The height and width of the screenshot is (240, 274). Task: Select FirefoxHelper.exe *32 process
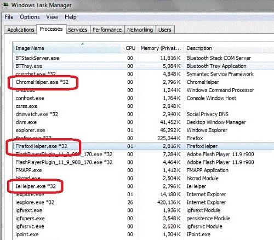[x=144, y=146]
